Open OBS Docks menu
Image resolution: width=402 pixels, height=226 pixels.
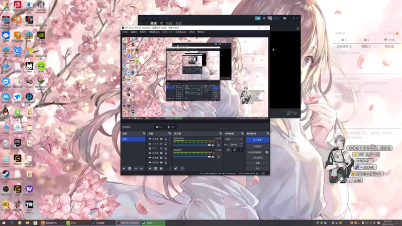154,32
